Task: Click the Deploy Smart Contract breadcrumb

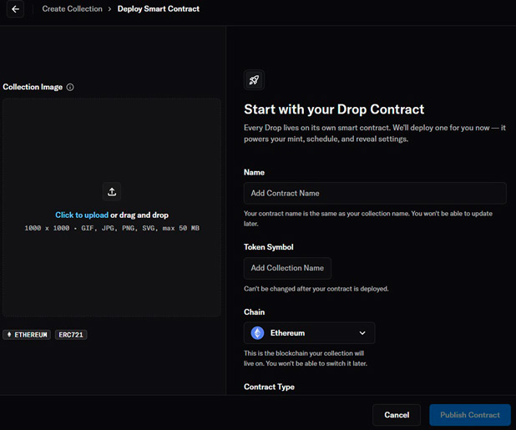Action: coord(159,9)
